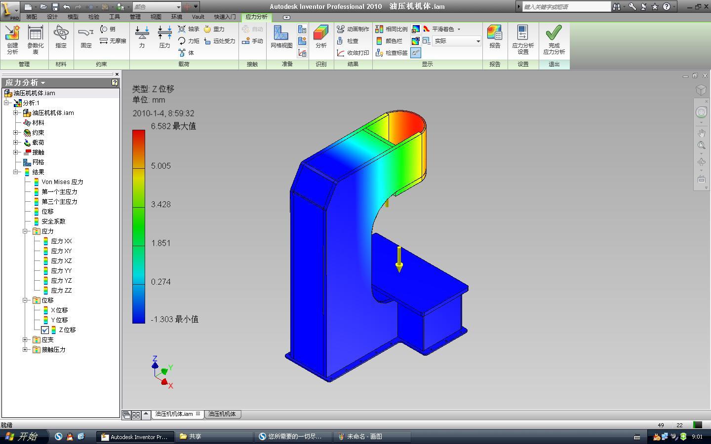Screen dimensions: 711x444
Task: Click the binoculars search icon
Action: point(617,6)
